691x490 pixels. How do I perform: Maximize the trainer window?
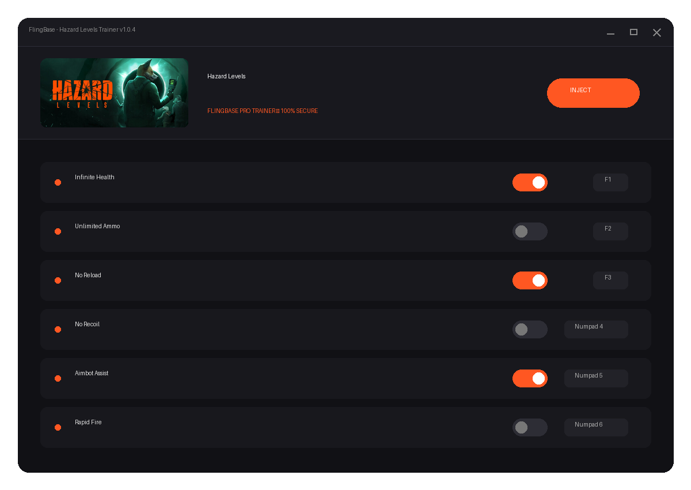point(633,32)
